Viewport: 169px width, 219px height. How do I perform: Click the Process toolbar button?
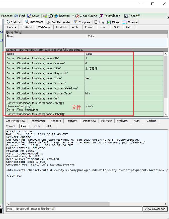(x=7, y=16)
